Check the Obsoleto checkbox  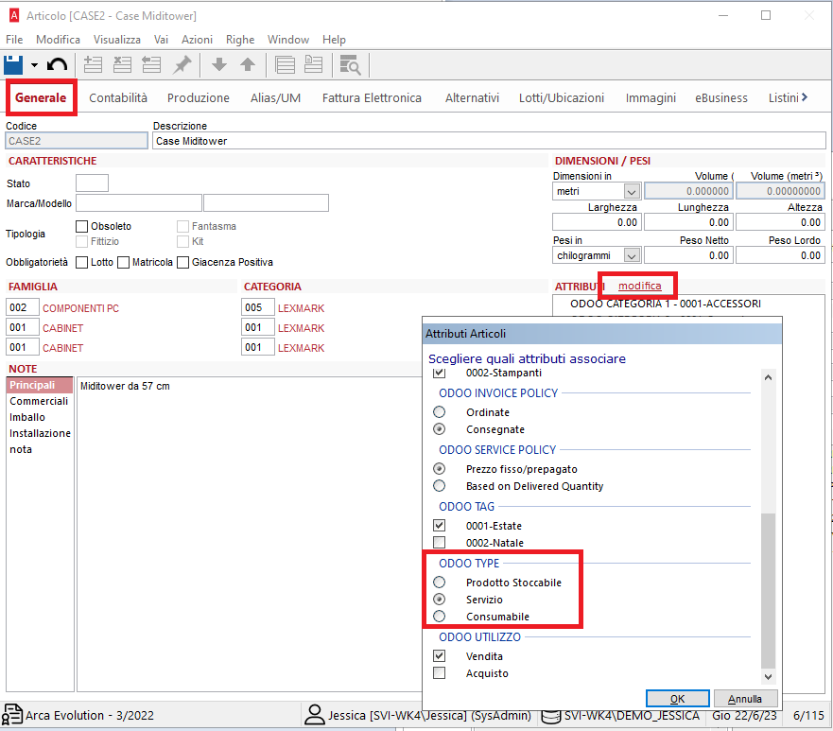pyautogui.click(x=81, y=226)
